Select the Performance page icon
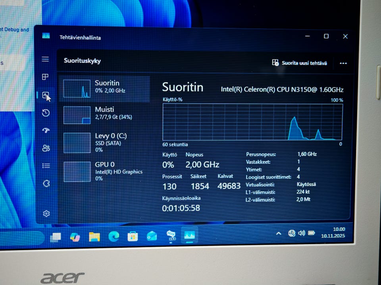The image size is (381, 285). click(x=45, y=95)
